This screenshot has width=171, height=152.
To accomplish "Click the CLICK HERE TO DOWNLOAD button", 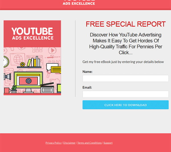I will [125, 105].
